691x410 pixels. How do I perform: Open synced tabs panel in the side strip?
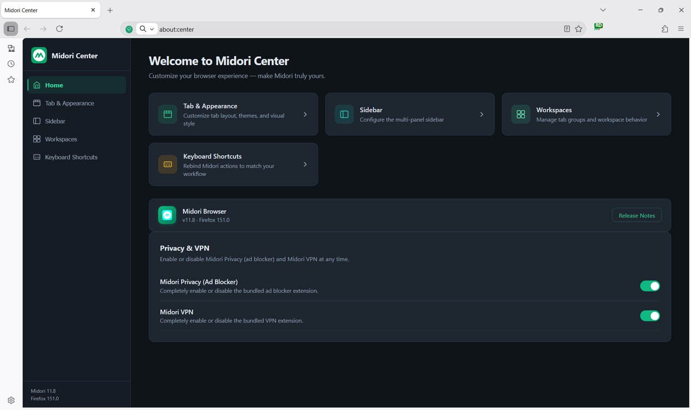click(11, 48)
